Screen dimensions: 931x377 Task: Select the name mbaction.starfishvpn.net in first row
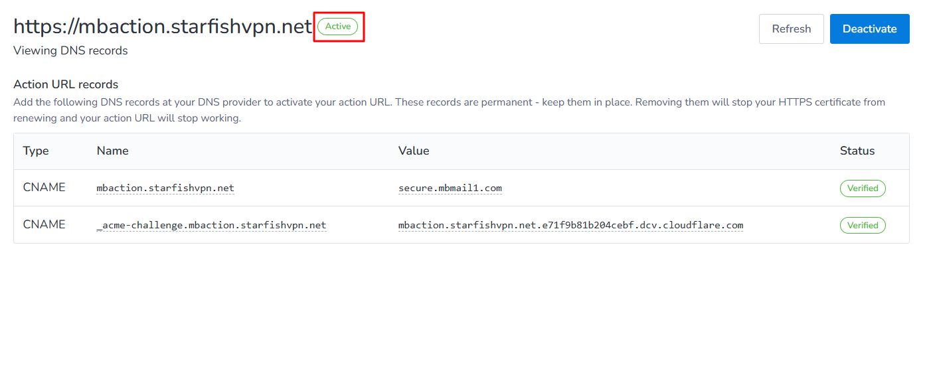click(x=165, y=188)
